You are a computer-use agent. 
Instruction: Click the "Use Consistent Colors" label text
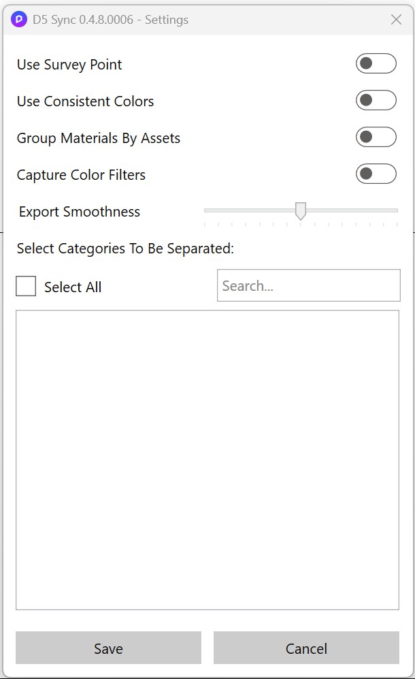pos(85,101)
